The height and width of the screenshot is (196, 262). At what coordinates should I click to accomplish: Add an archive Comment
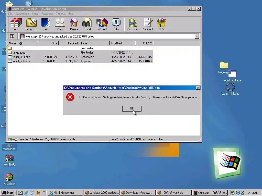click(147, 24)
